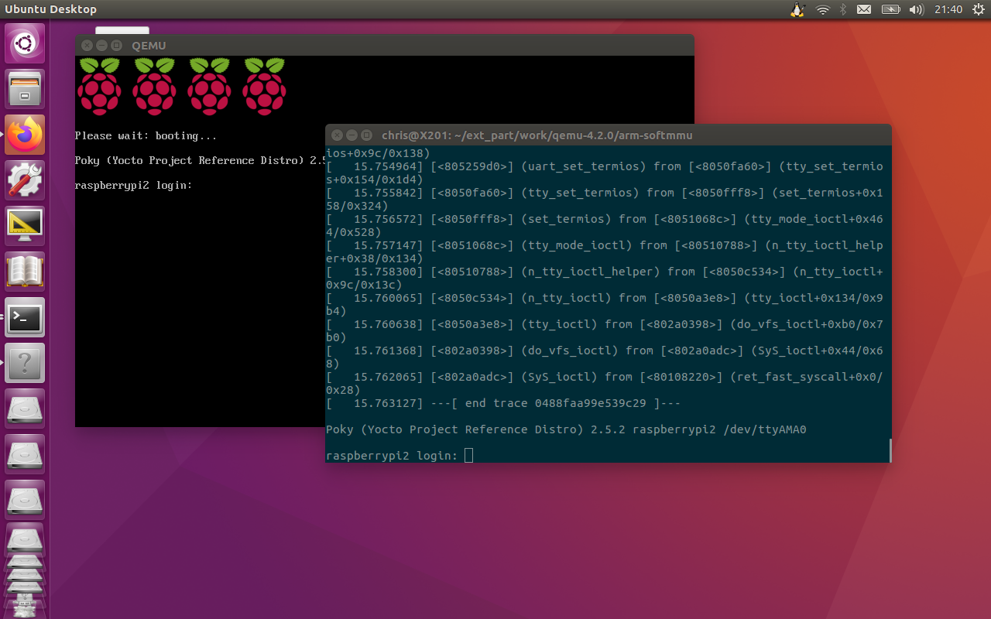
Task: Open the file manager icon in the dock
Action: tap(23, 88)
